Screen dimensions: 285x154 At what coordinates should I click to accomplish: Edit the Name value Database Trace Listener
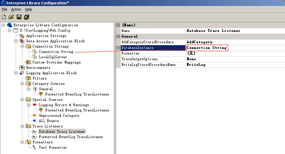point(235,31)
